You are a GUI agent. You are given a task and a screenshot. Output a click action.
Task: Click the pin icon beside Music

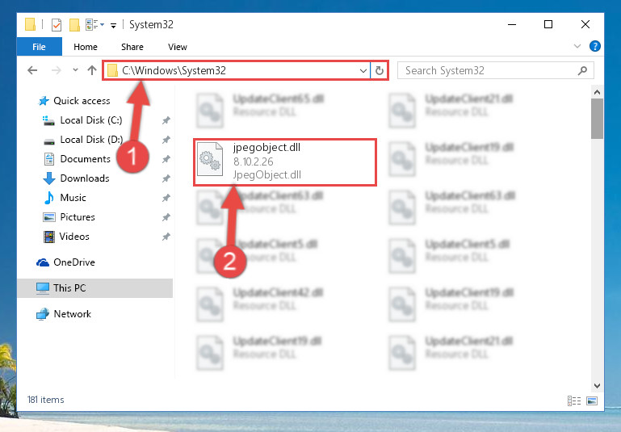pos(166,198)
